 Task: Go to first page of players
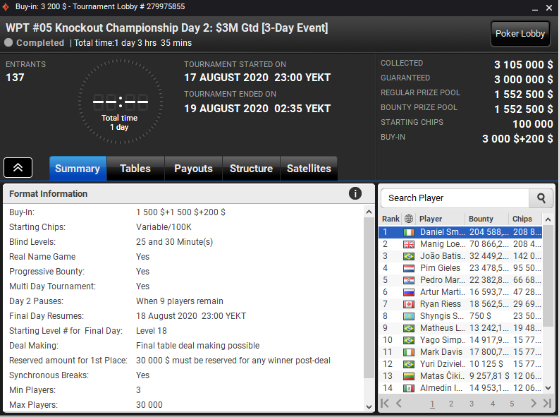385,404
